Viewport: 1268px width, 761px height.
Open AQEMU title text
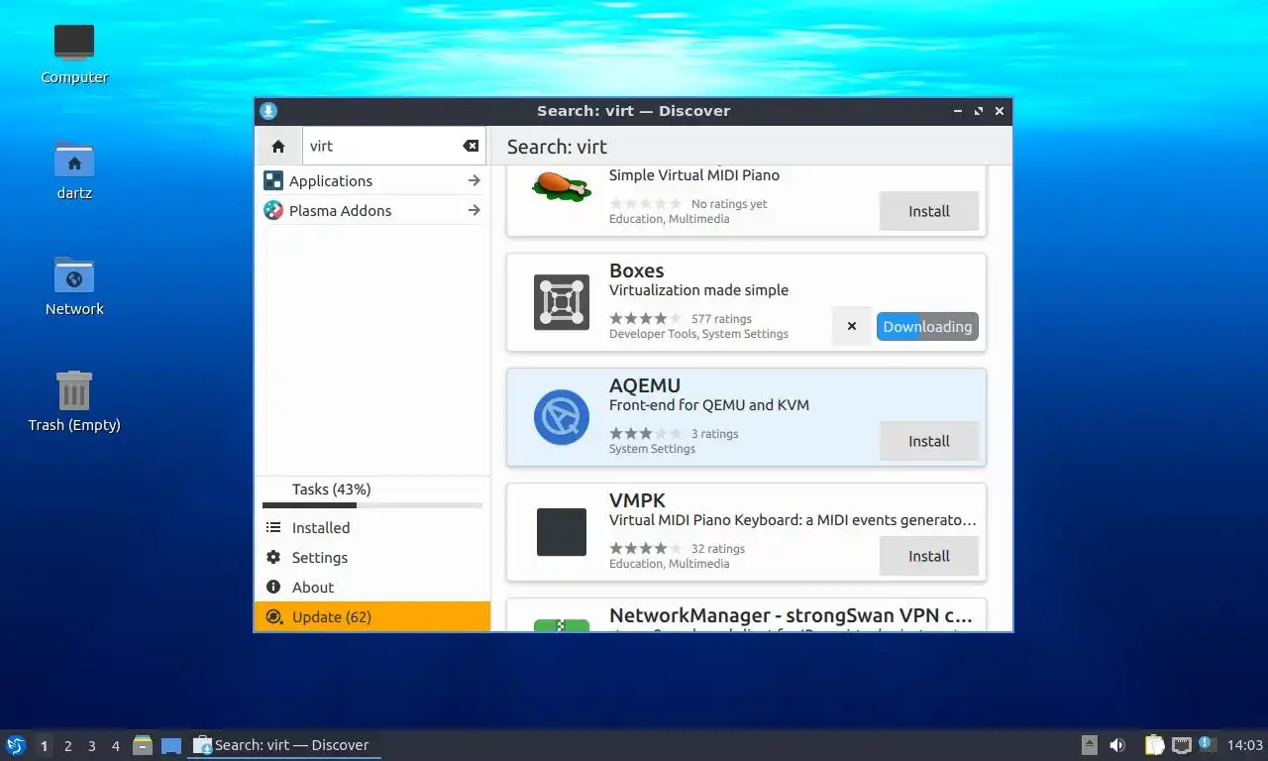pyautogui.click(x=645, y=385)
